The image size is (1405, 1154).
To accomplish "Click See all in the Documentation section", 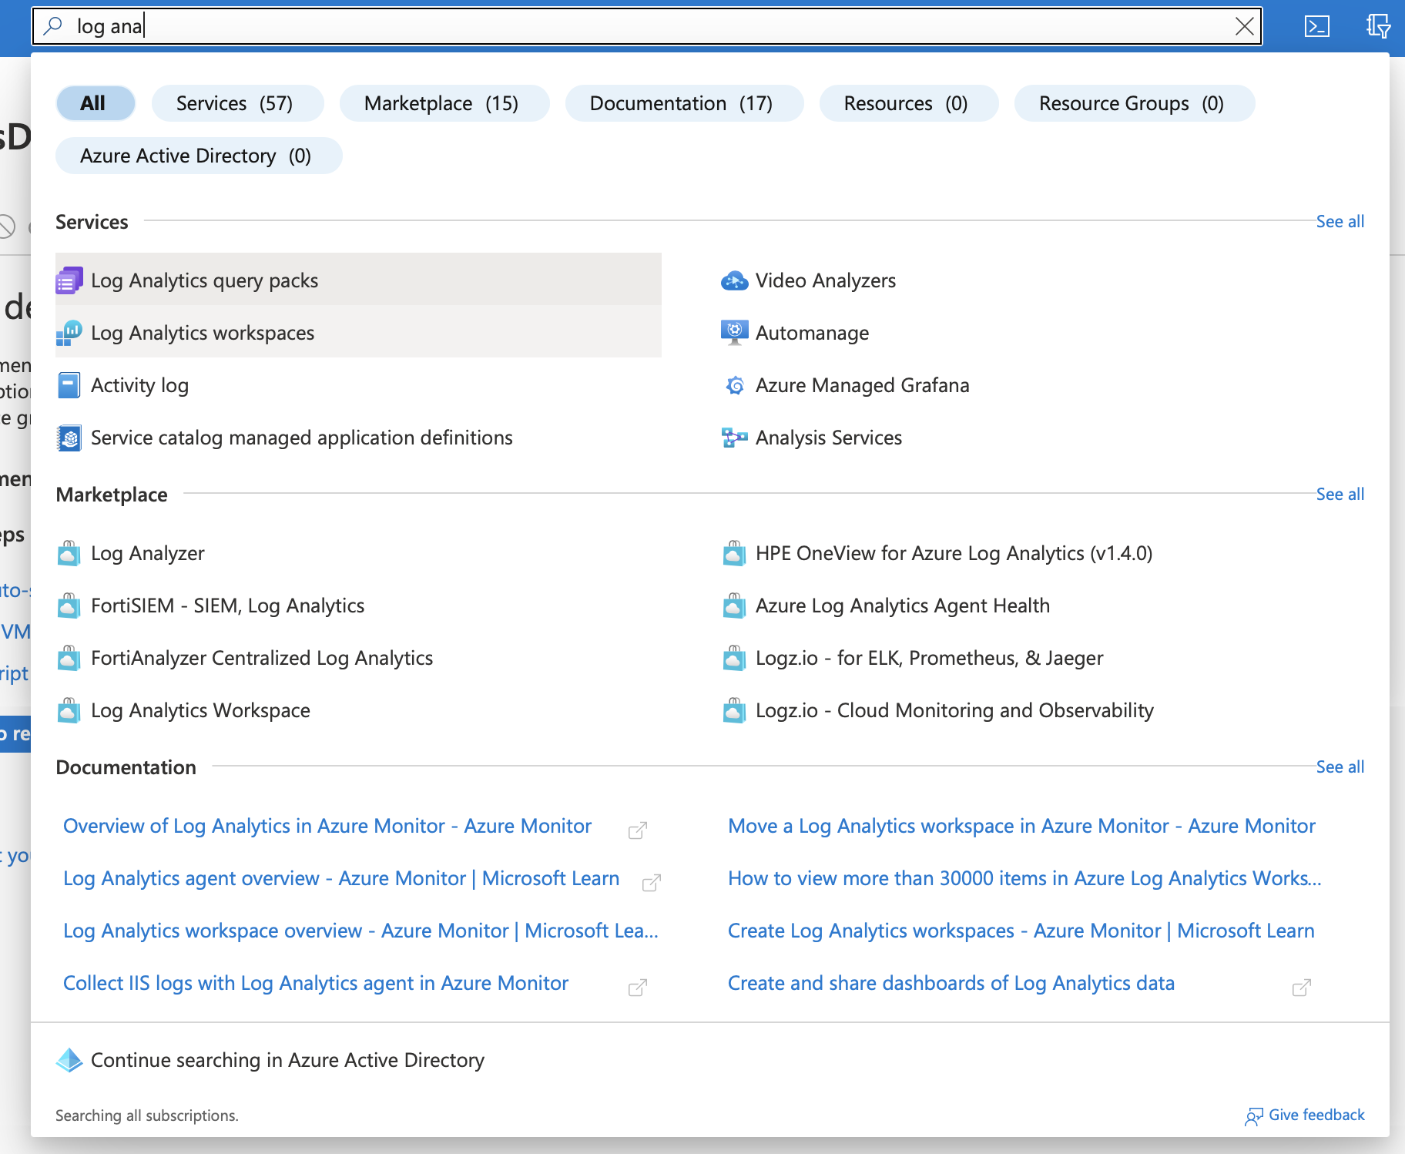I will tap(1340, 767).
